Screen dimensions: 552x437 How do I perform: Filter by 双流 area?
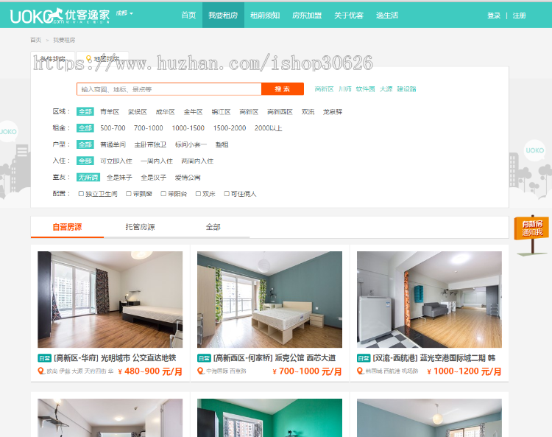coord(308,112)
